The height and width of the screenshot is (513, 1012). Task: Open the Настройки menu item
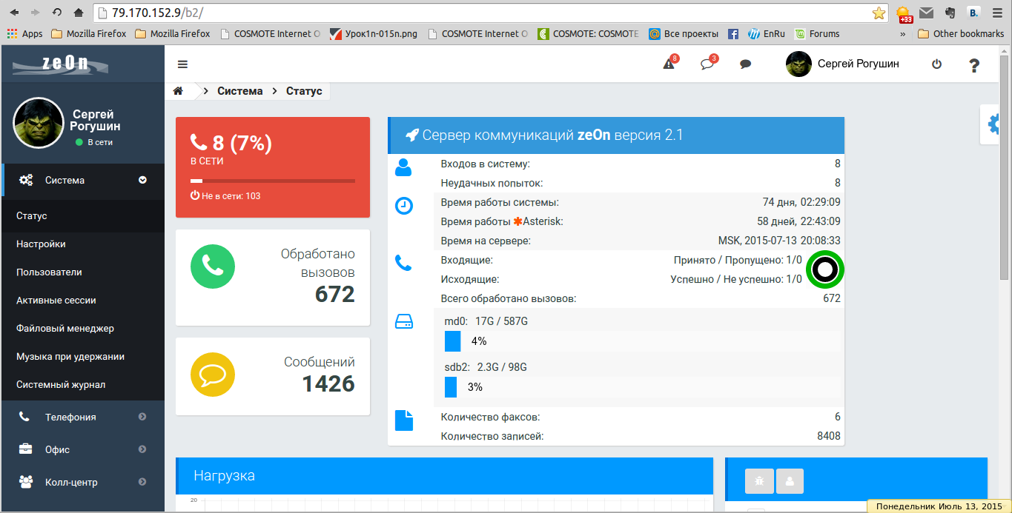pos(83,244)
